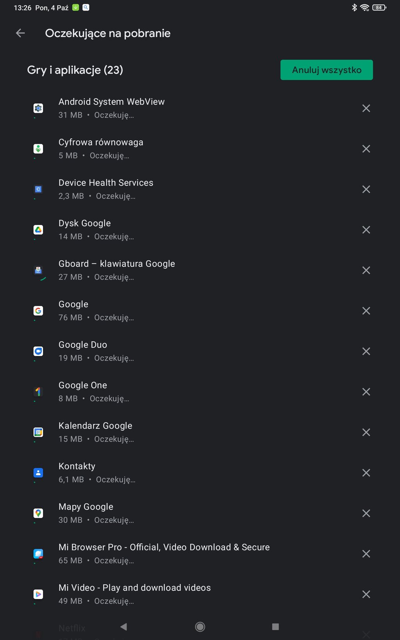Cancel Android System WebView download
This screenshot has height=640, width=400.
[x=366, y=108]
